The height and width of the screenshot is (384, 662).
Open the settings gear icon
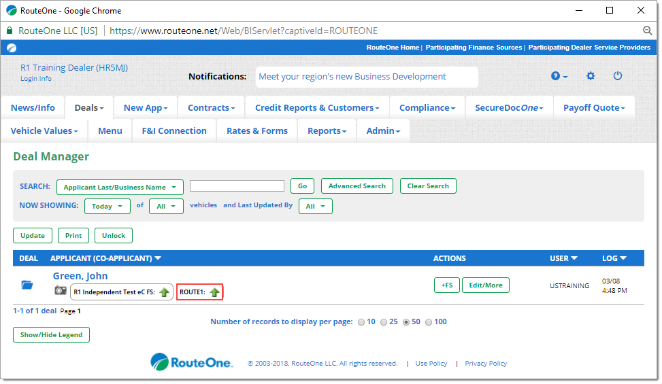(591, 76)
